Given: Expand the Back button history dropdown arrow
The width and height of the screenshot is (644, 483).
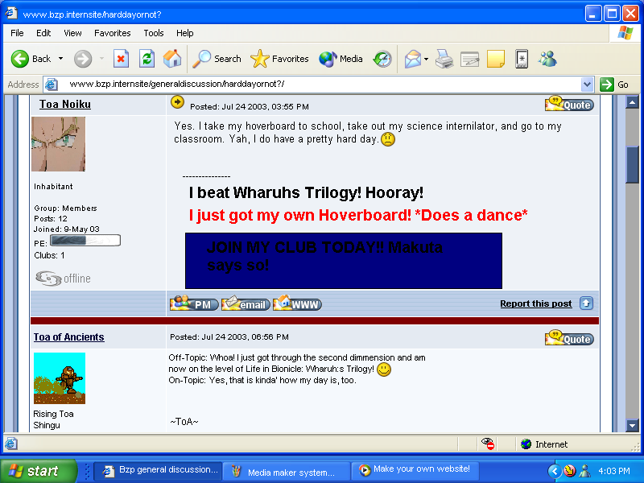Looking at the screenshot, I should click(61, 59).
